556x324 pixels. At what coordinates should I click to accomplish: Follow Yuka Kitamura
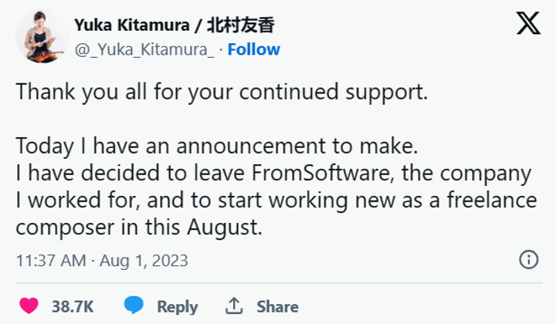coord(254,49)
